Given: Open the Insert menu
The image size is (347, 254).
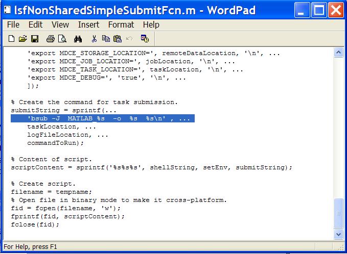Looking at the screenshot, I should tap(88, 24).
